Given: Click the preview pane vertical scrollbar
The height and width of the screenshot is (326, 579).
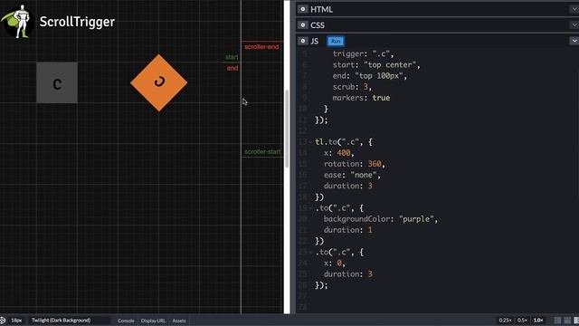Looking at the screenshot, I should pyautogui.click(x=287, y=129).
